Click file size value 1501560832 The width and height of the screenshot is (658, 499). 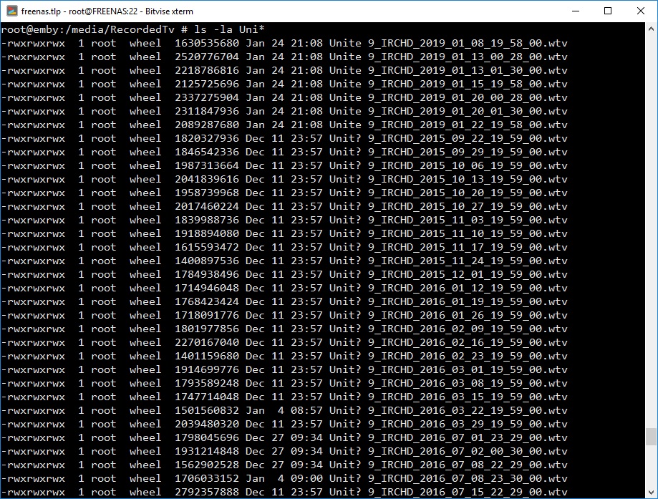click(x=207, y=410)
